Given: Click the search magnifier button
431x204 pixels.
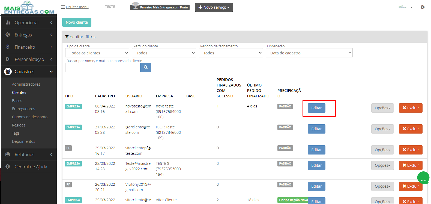Looking at the screenshot, I should [146, 67].
